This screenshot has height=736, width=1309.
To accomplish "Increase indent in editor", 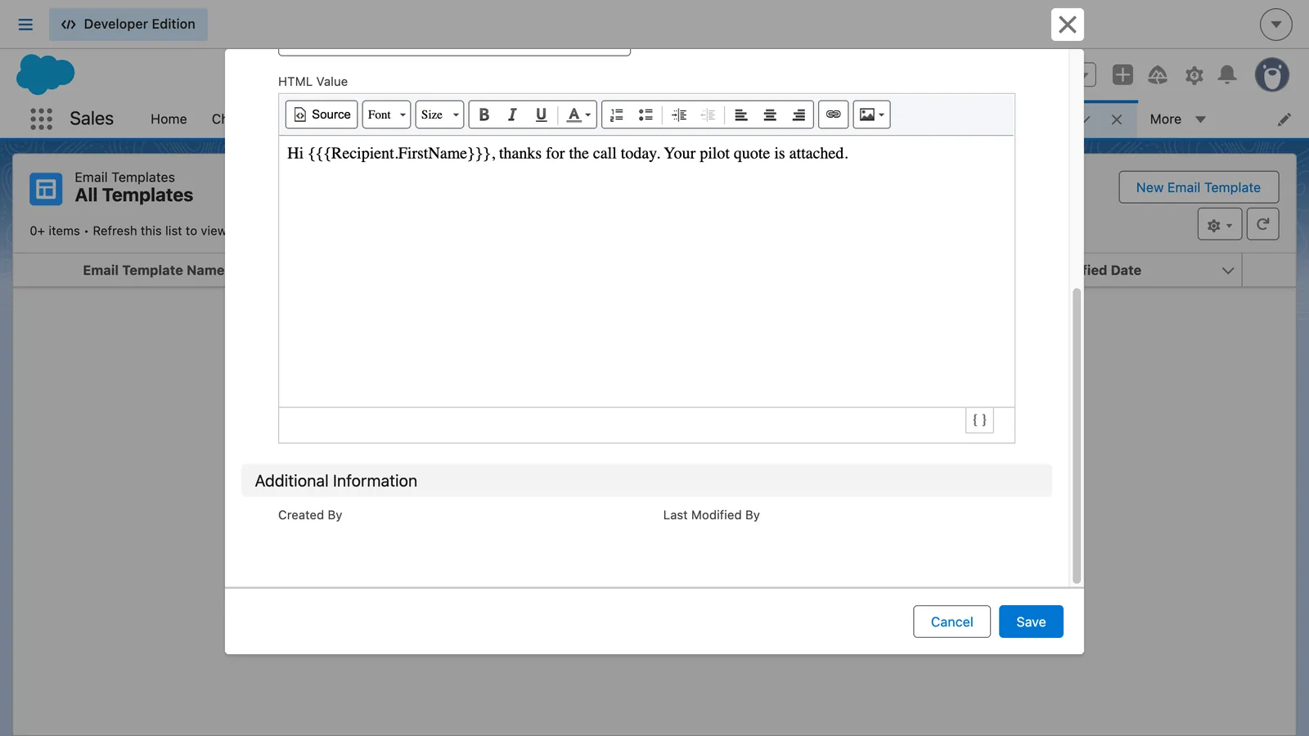I will [x=679, y=114].
